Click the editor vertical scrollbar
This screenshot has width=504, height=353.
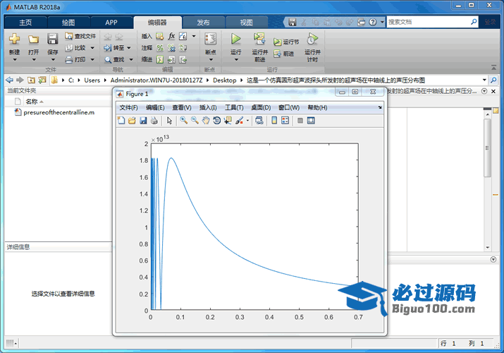[488, 148]
